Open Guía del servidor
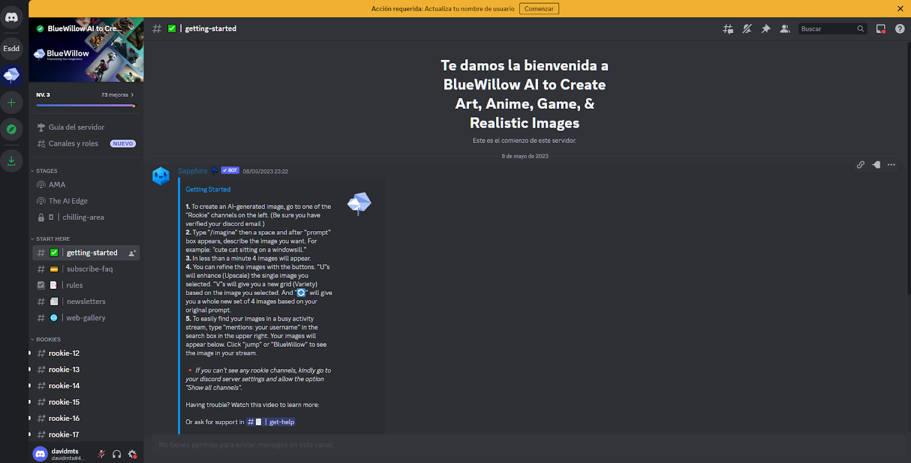The image size is (911, 463). [86, 127]
